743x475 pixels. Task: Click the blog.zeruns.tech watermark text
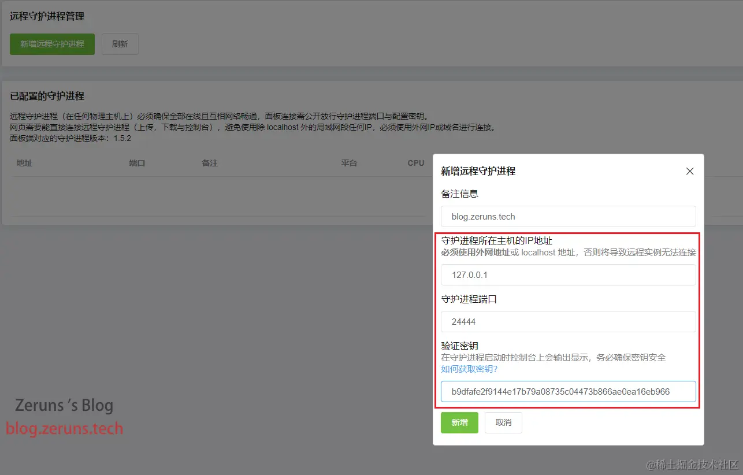65,429
